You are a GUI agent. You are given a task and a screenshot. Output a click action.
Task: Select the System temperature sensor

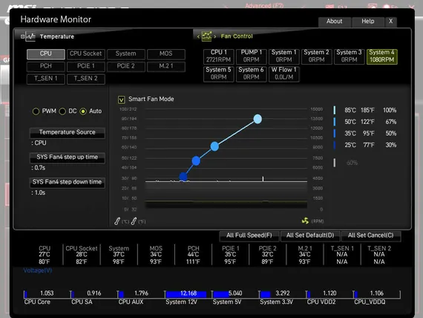(125, 53)
